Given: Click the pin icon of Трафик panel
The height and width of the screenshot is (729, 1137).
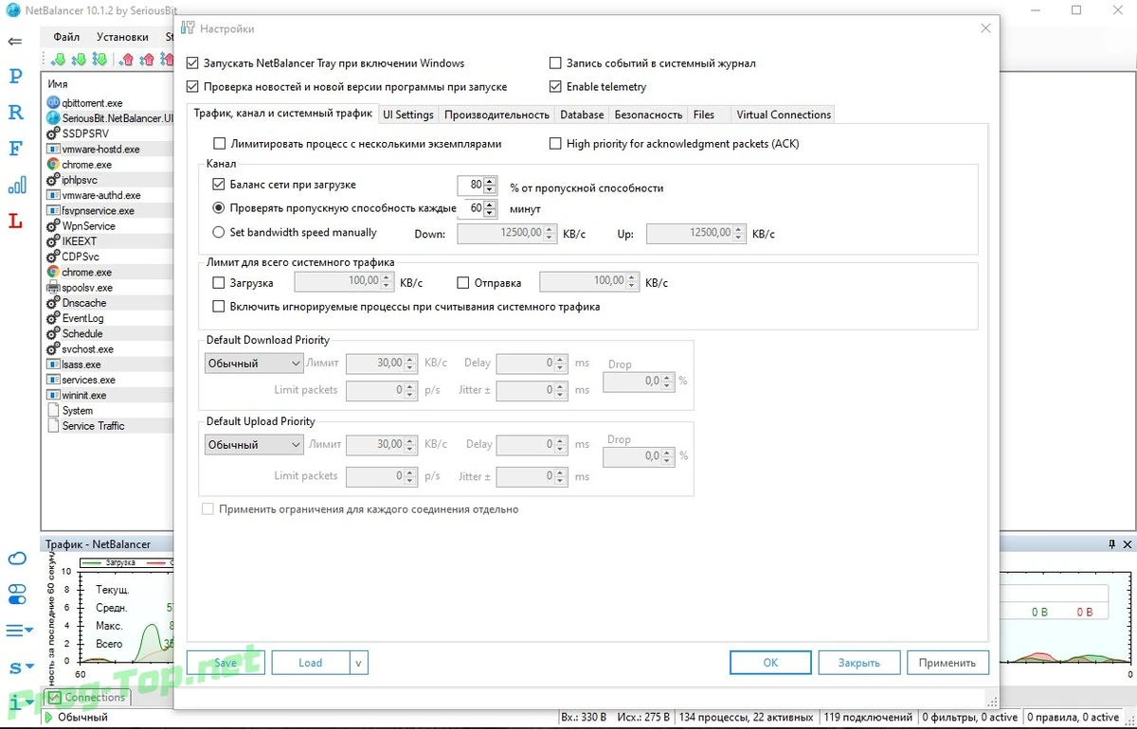Looking at the screenshot, I should pos(1111,544).
